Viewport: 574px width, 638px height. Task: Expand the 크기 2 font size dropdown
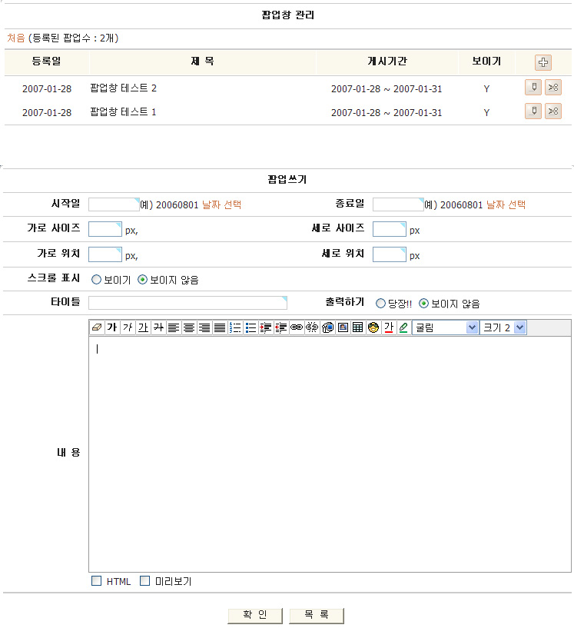(x=503, y=327)
